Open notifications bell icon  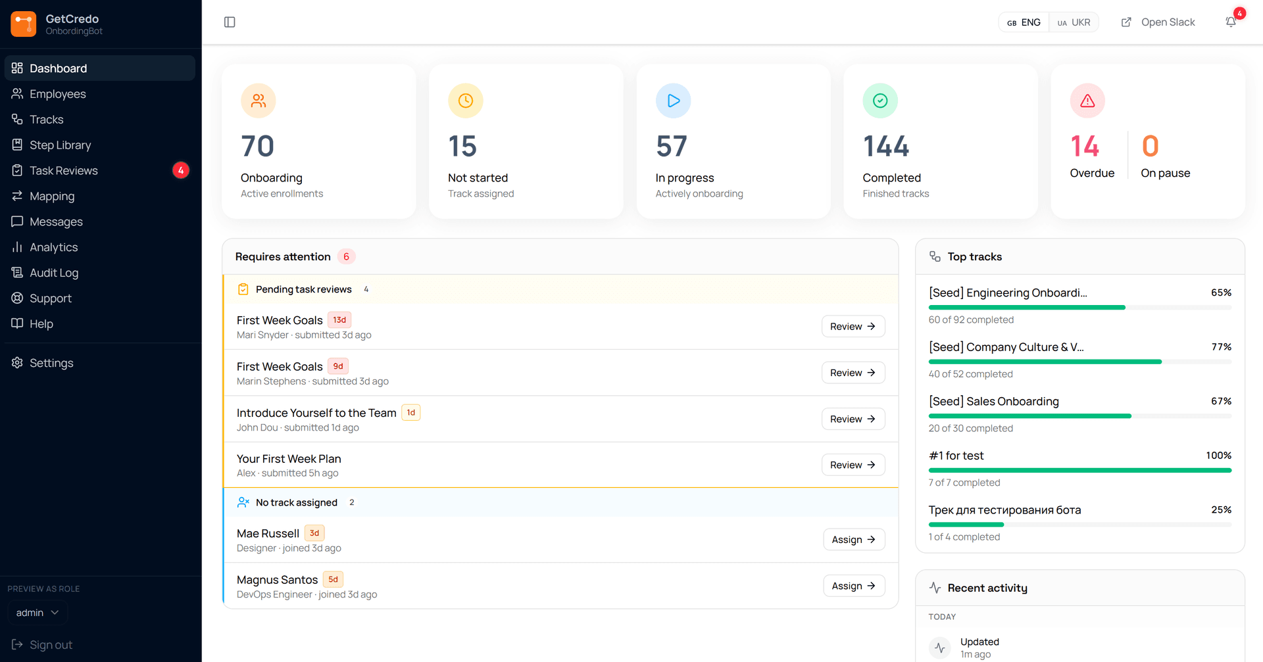point(1231,22)
